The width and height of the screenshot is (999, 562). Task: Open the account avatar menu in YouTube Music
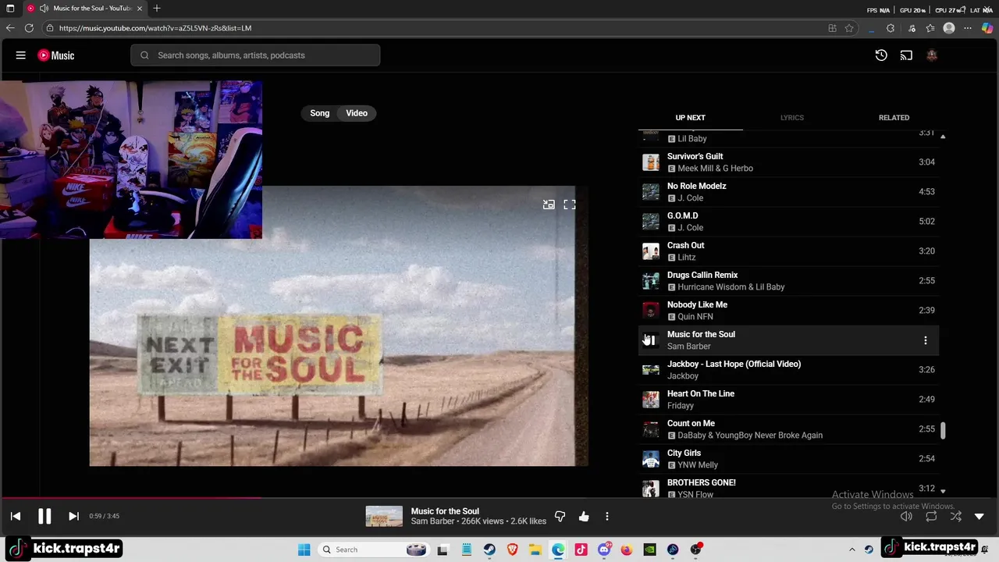(x=931, y=55)
